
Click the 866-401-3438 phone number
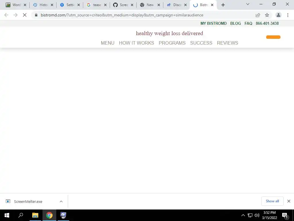(267, 24)
